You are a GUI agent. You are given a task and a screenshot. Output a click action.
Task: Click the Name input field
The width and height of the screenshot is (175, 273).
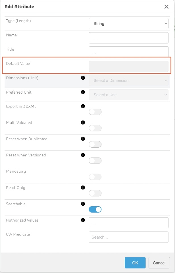coord(128,38)
